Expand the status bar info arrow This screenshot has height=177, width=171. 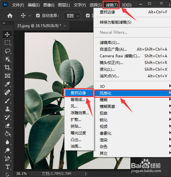[x=86, y=173]
